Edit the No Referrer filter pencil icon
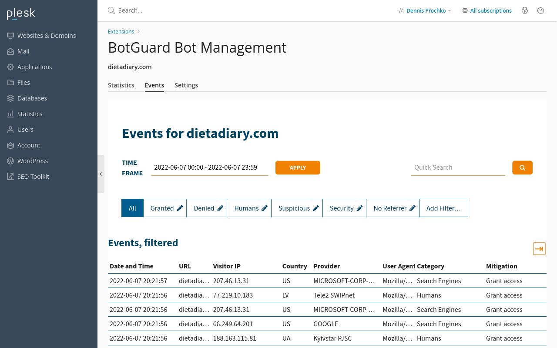This screenshot has height=348, width=557. (412, 208)
